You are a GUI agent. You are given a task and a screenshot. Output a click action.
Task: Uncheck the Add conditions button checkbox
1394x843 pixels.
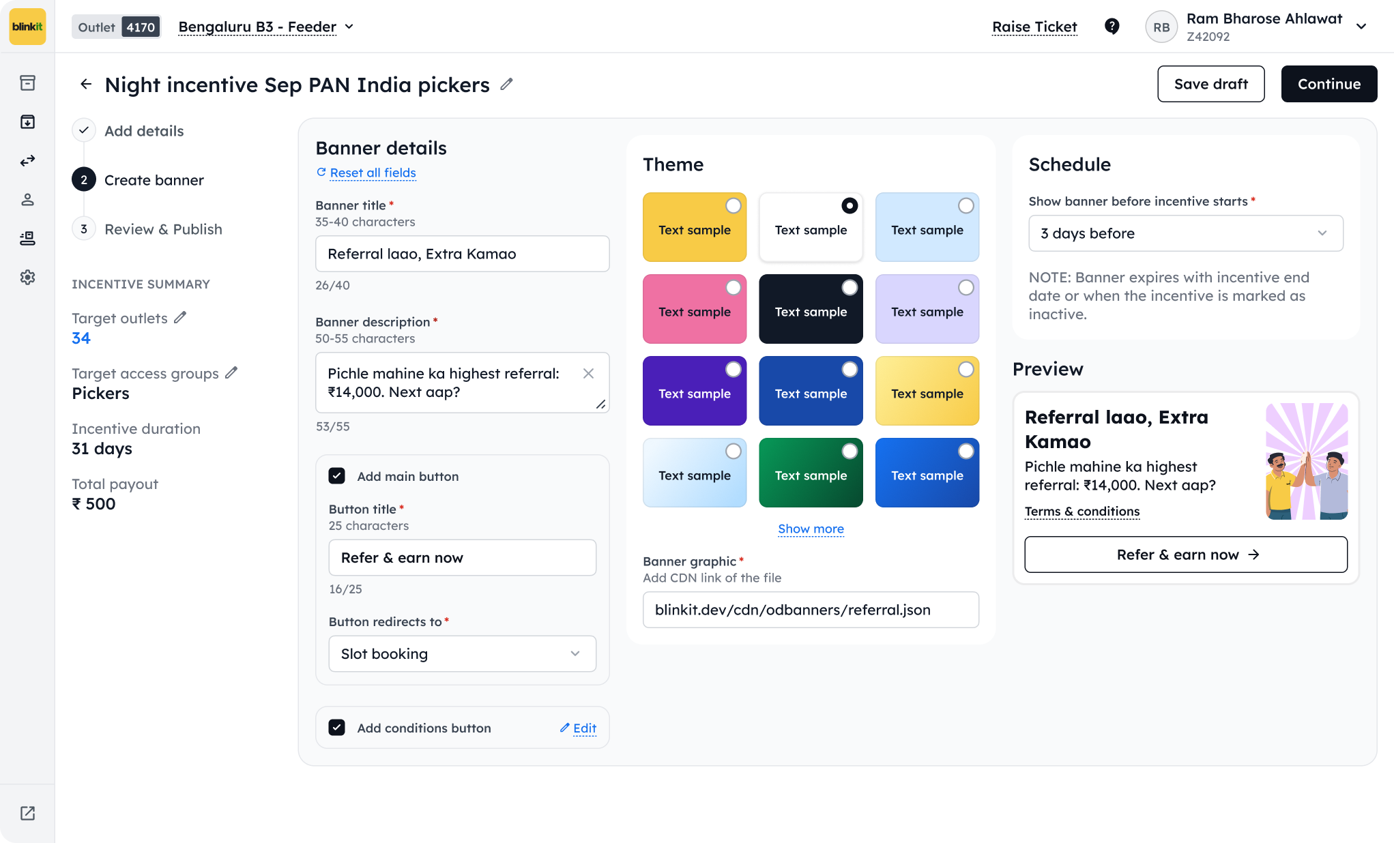(337, 728)
